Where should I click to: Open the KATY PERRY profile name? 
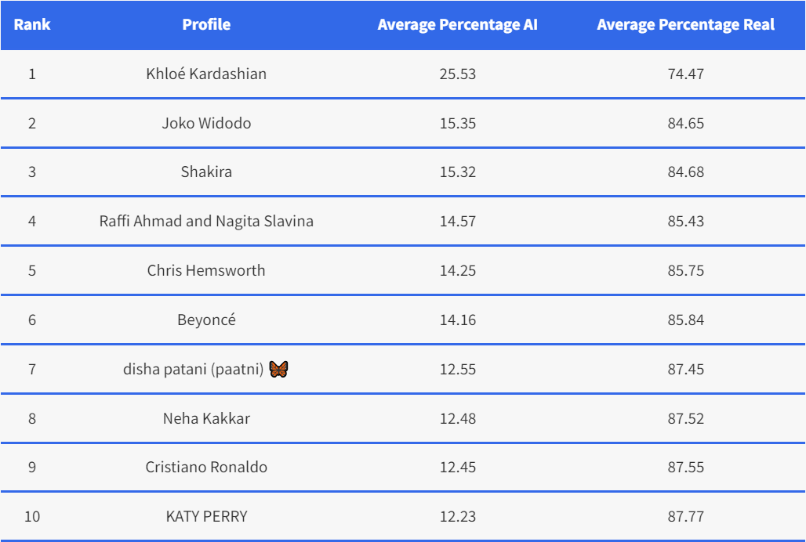point(206,516)
